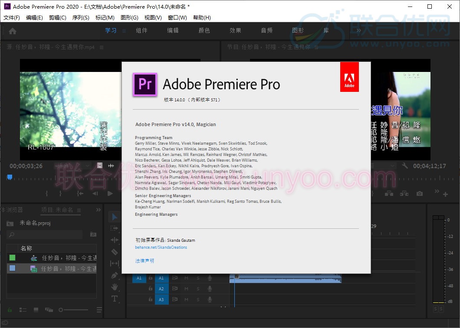Select the Hand tool

pyautogui.click(x=115, y=287)
